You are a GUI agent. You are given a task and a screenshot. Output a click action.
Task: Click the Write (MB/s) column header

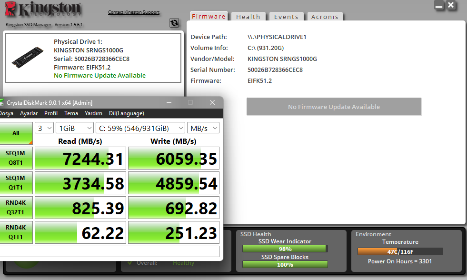point(173,141)
